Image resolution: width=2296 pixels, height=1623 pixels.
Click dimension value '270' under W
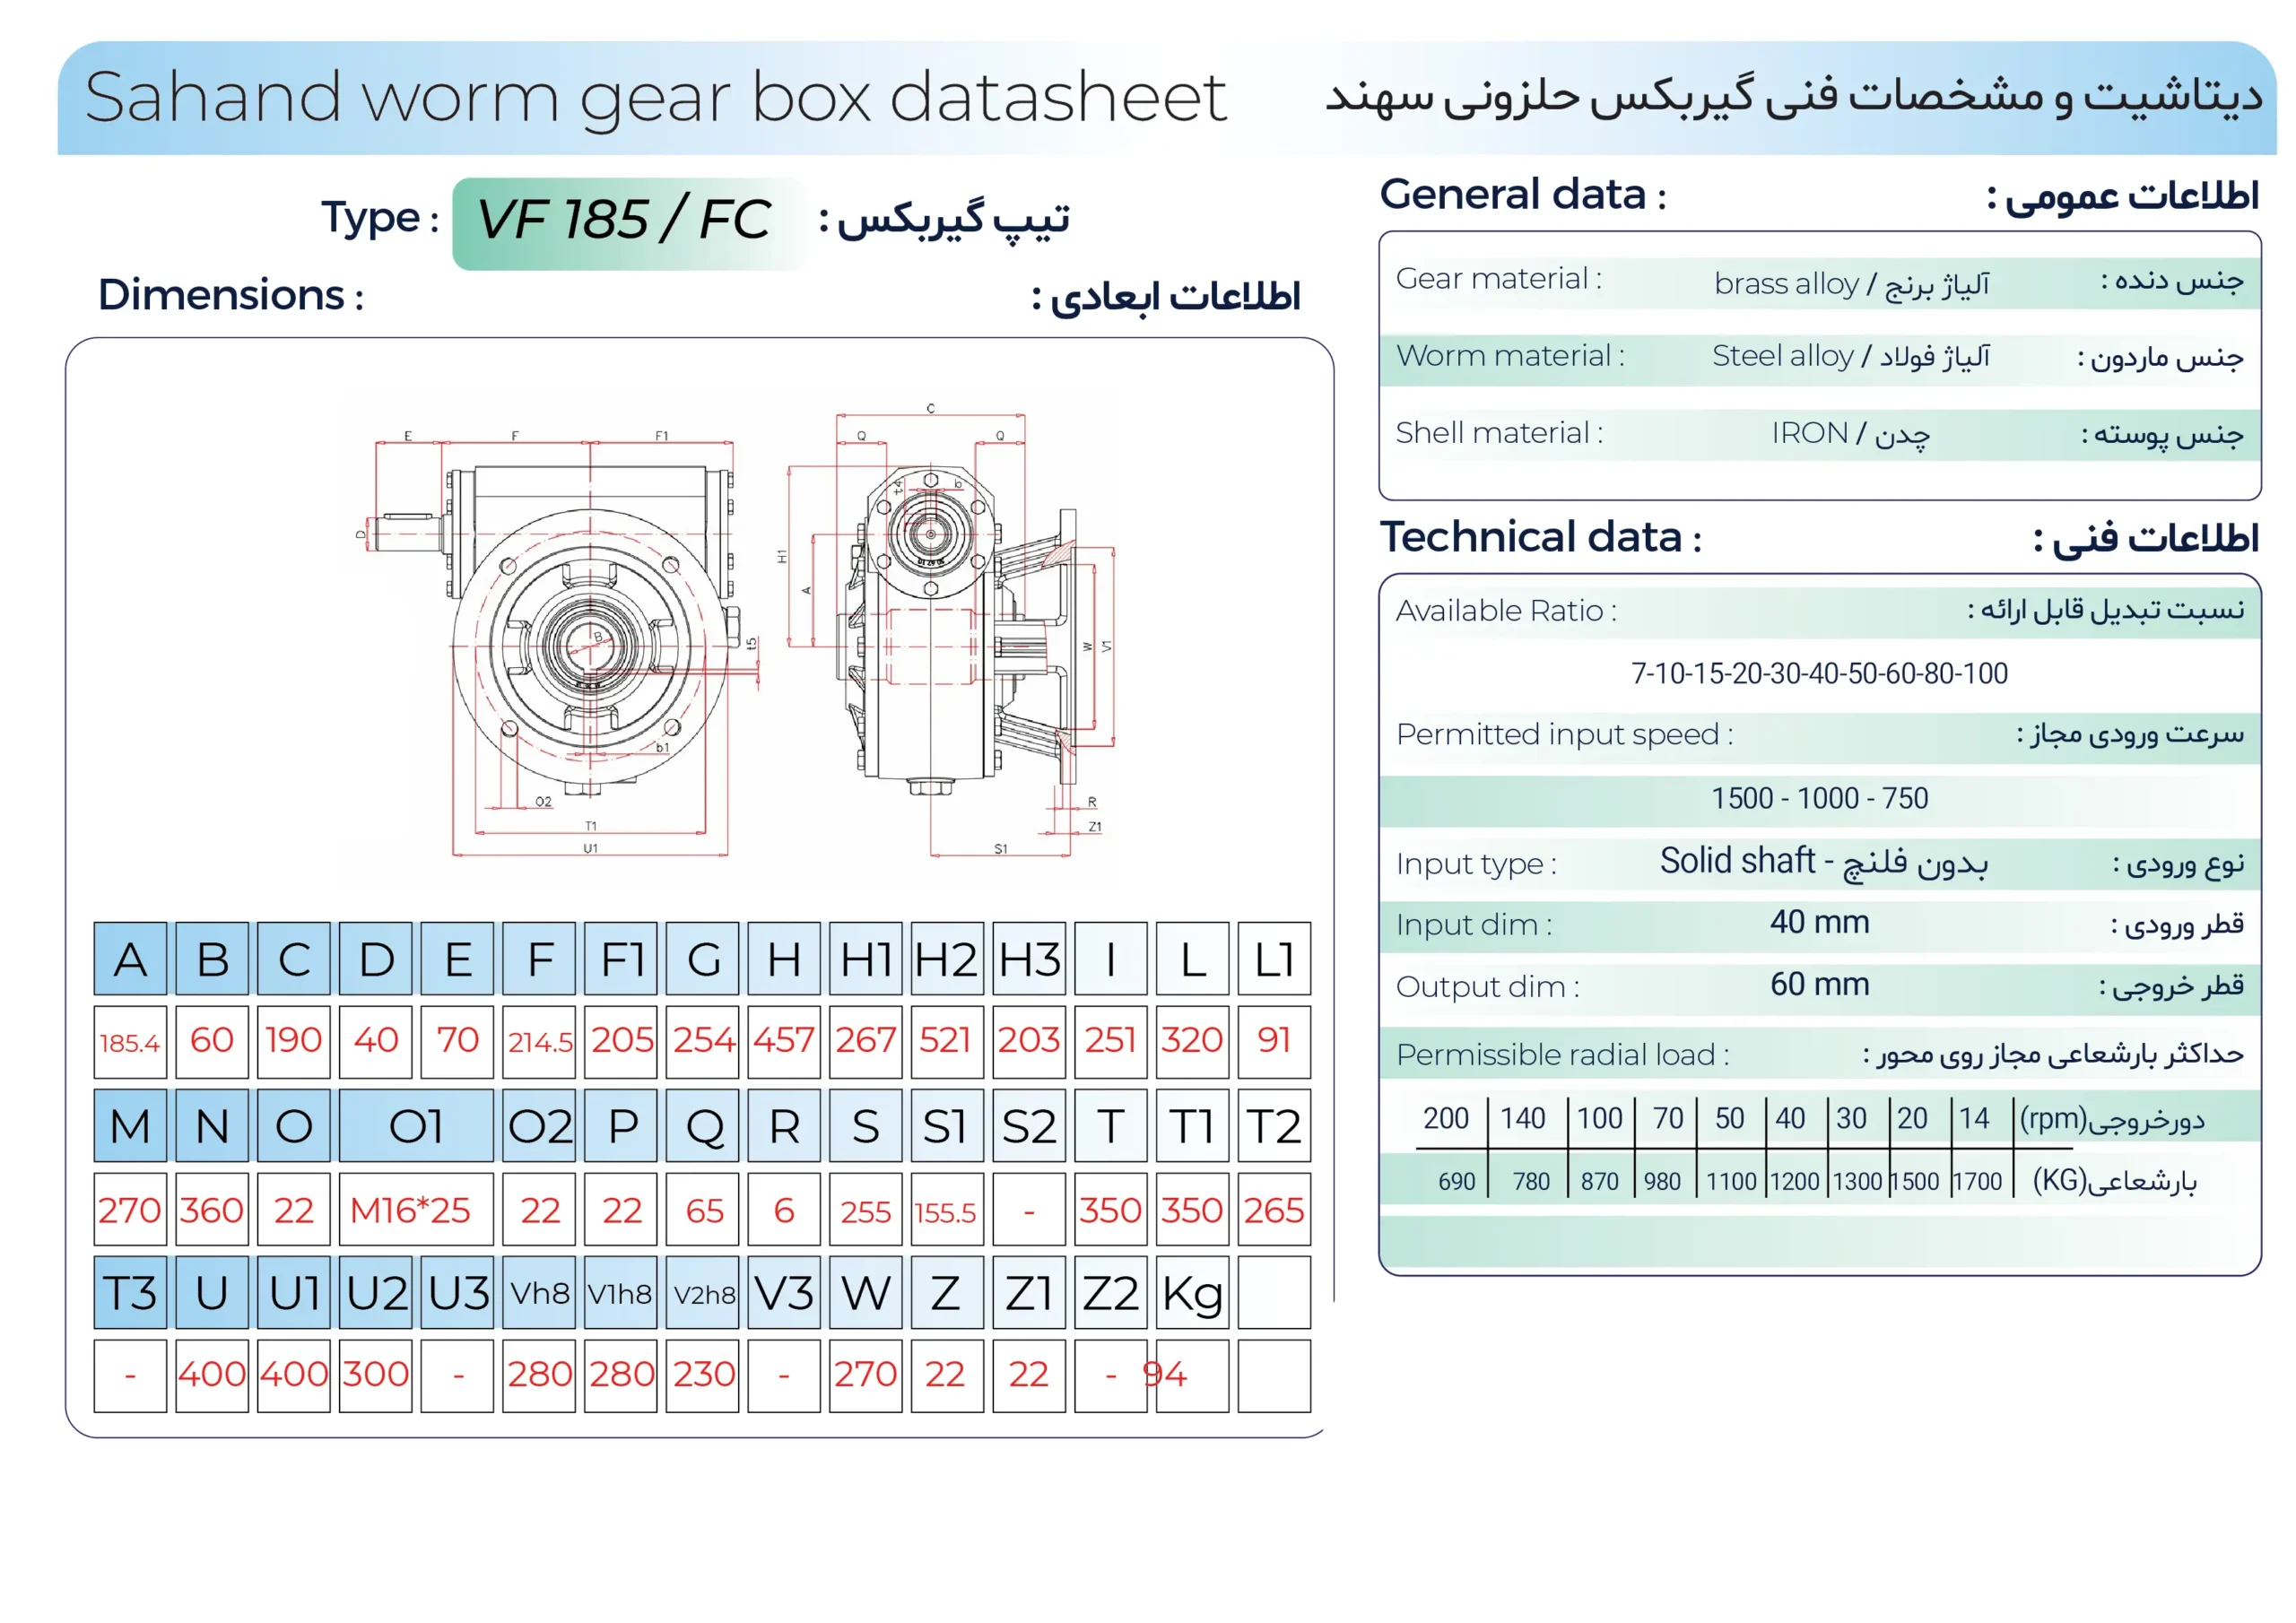coord(866,1375)
